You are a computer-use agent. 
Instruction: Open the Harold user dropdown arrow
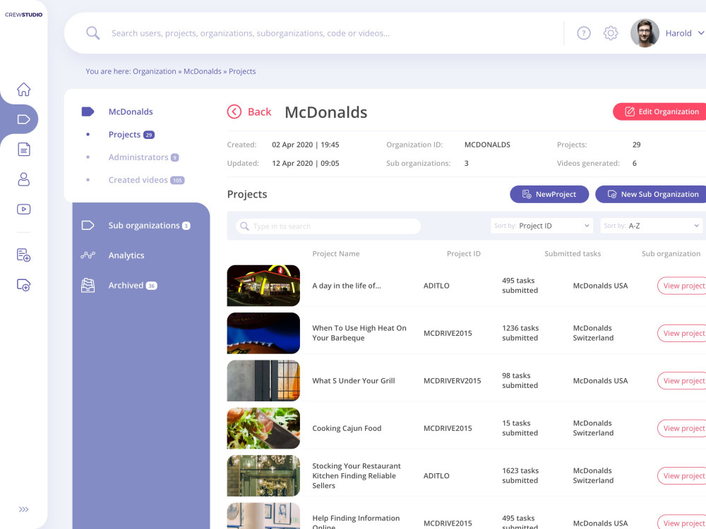[x=700, y=33]
